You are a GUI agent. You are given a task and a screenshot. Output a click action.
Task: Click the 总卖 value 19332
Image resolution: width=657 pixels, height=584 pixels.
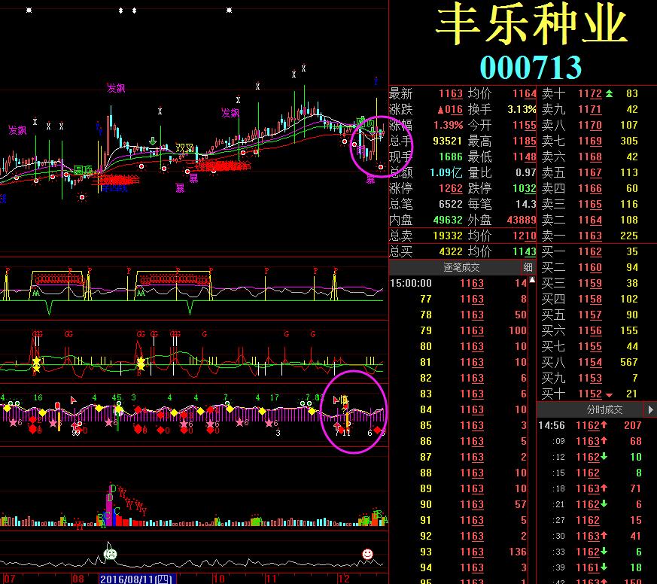448,236
